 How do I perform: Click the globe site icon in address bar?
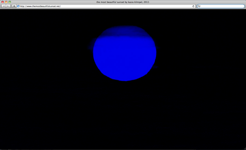coord(18,6)
